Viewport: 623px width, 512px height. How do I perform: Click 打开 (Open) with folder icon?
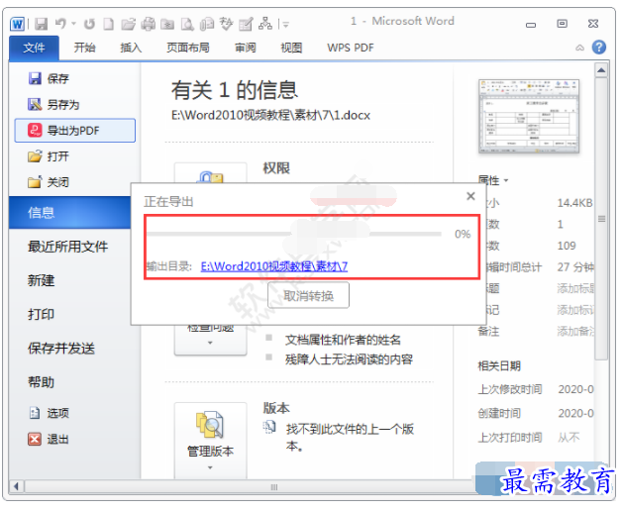(49, 156)
